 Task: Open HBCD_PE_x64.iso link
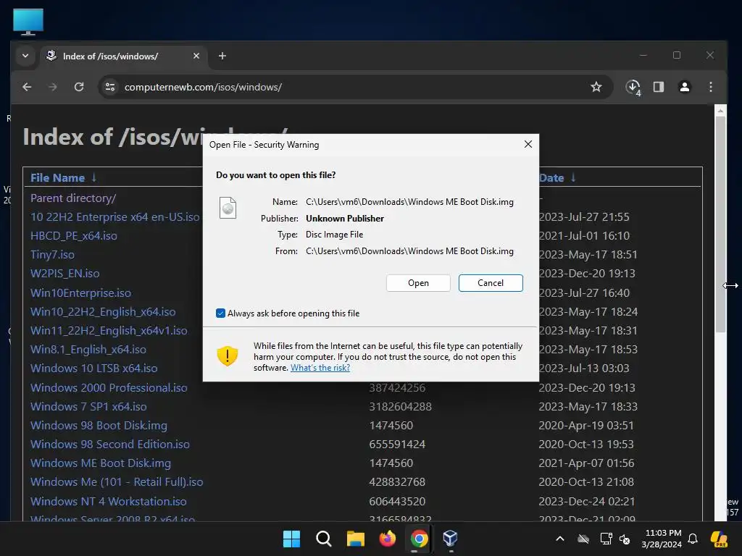(74, 236)
